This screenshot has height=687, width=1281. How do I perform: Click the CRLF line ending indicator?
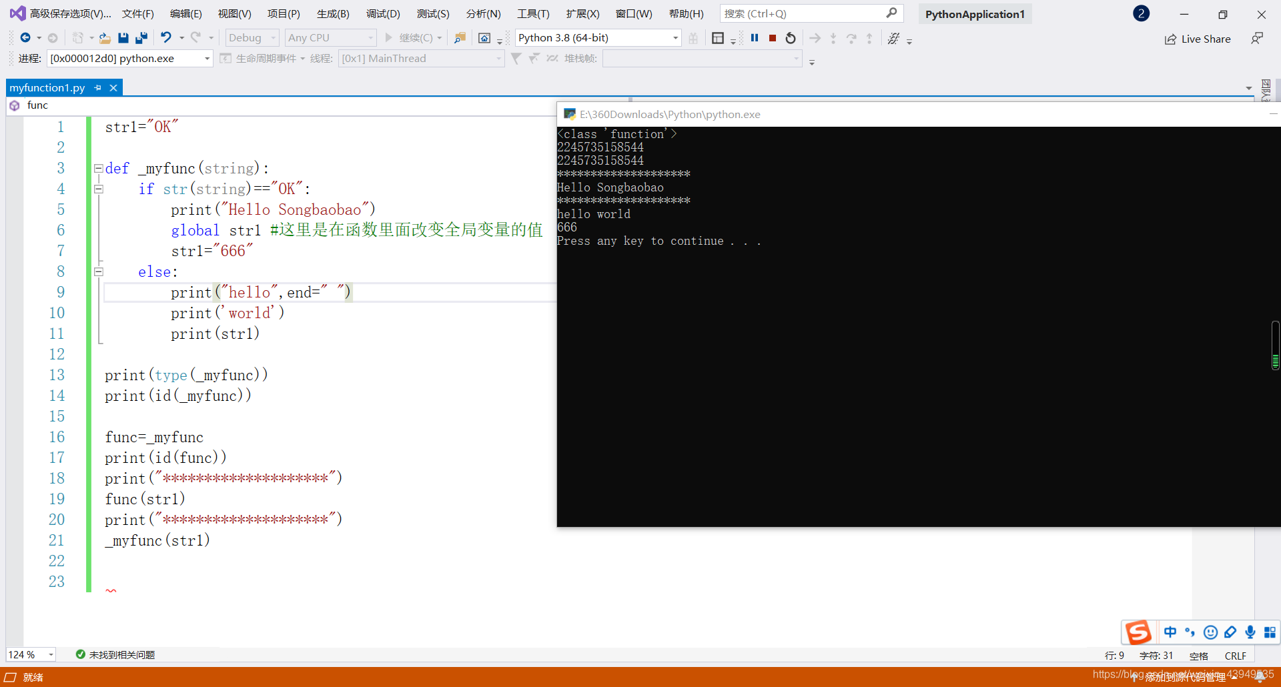coord(1236,656)
